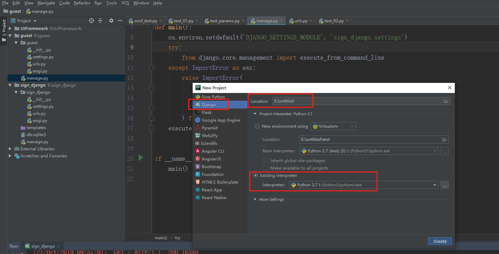The image size is (499, 254).
Task: Pick the Pyramid project type
Action: click(x=209, y=128)
